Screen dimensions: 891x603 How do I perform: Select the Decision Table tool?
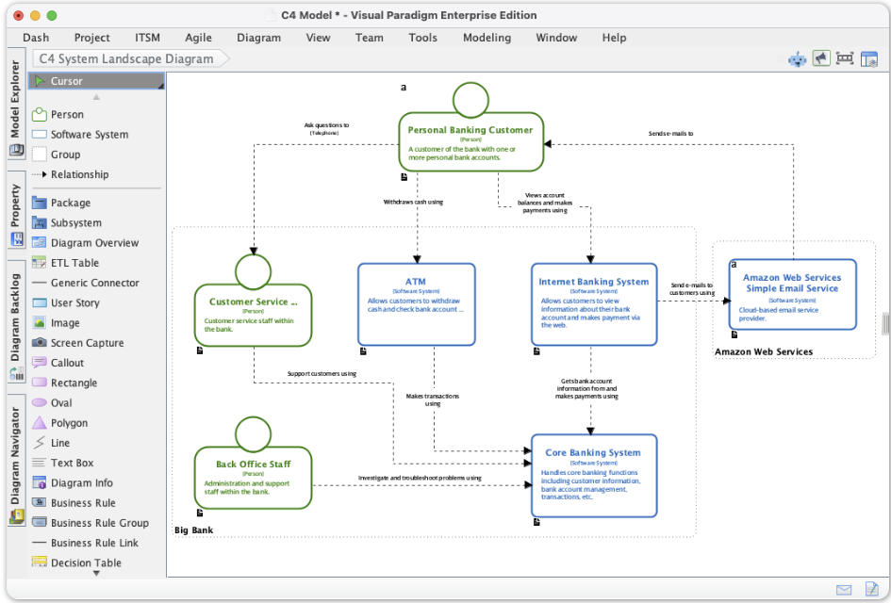click(x=76, y=562)
